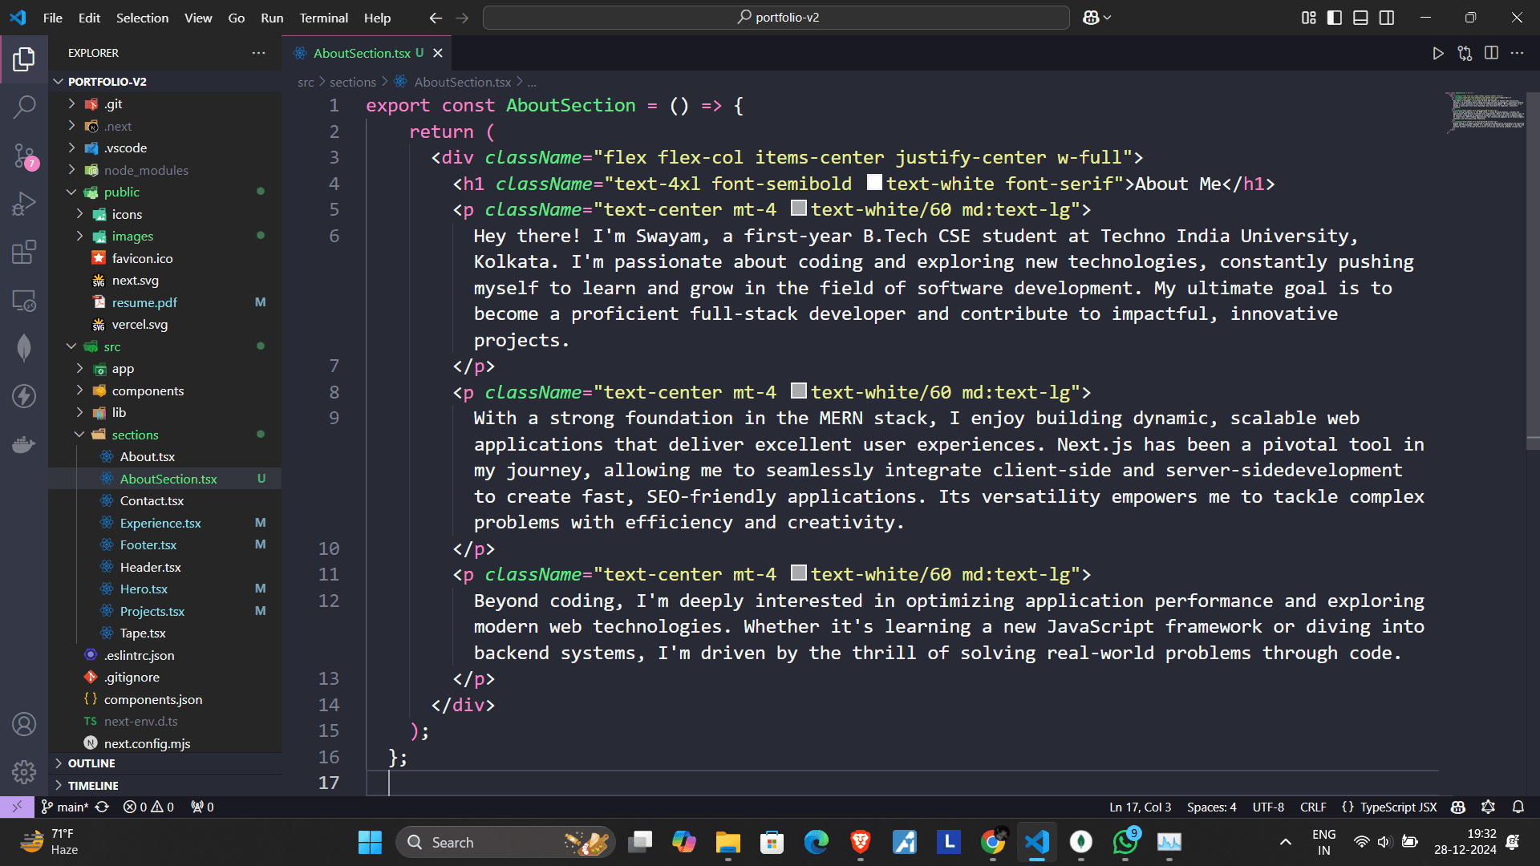
Task: Toggle Secondary Side Bar visibility
Action: [x=1387, y=18]
